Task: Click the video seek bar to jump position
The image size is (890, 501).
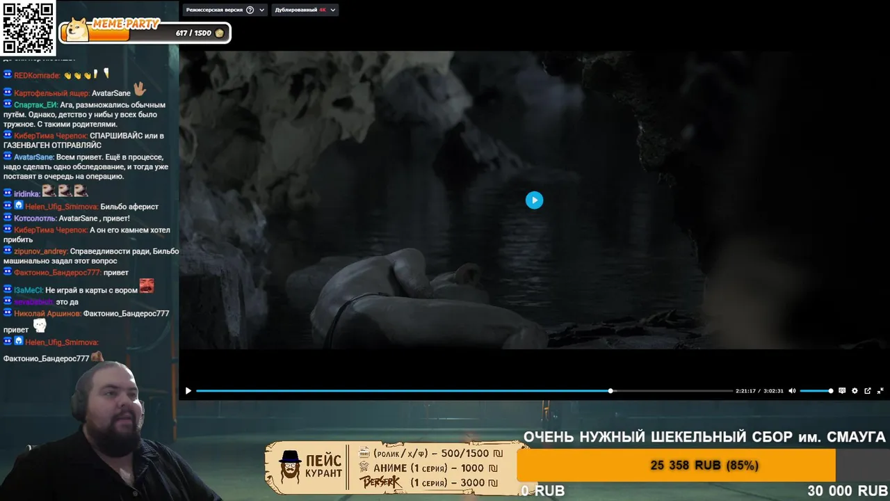Action: tap(464, 391)
